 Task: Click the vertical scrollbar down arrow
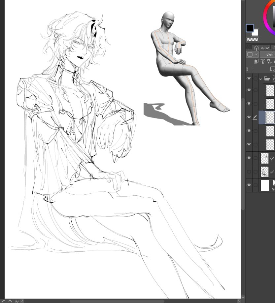tap(243, 297)
